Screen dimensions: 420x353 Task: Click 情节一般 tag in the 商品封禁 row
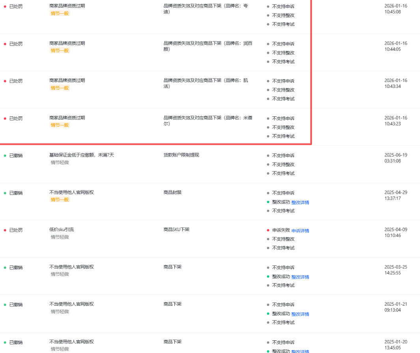60,200
